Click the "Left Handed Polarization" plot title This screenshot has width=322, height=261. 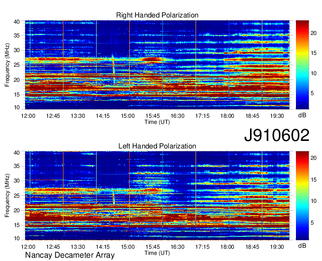click(x=157, y=146)
